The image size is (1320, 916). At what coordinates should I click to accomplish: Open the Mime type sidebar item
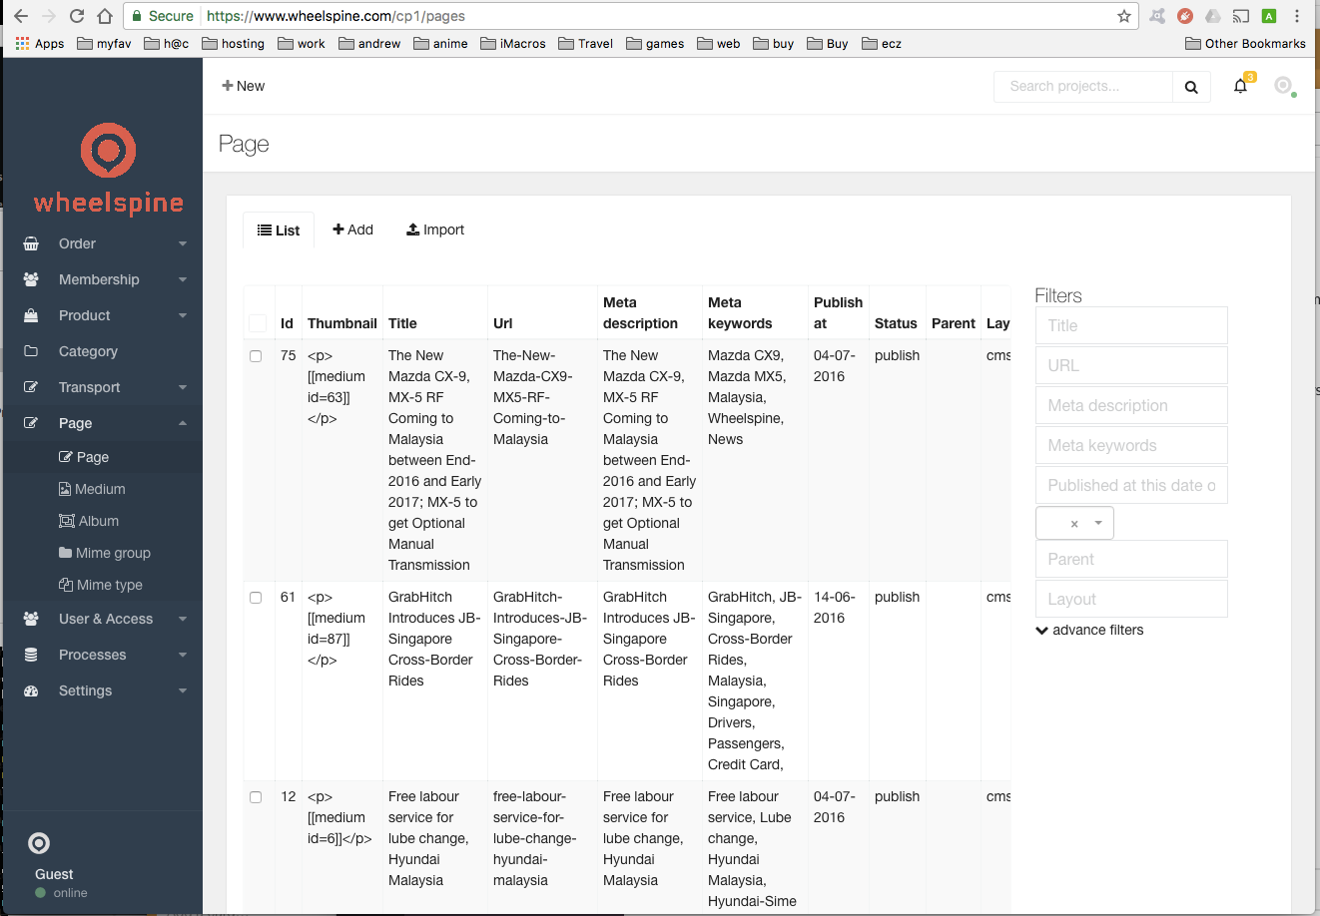pyautogui.click(x=109, y=585)
